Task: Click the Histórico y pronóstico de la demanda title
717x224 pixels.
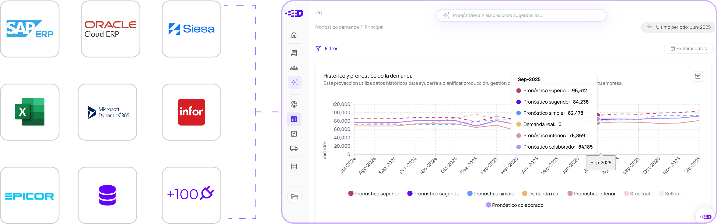Action: click(x=368, y=76)
